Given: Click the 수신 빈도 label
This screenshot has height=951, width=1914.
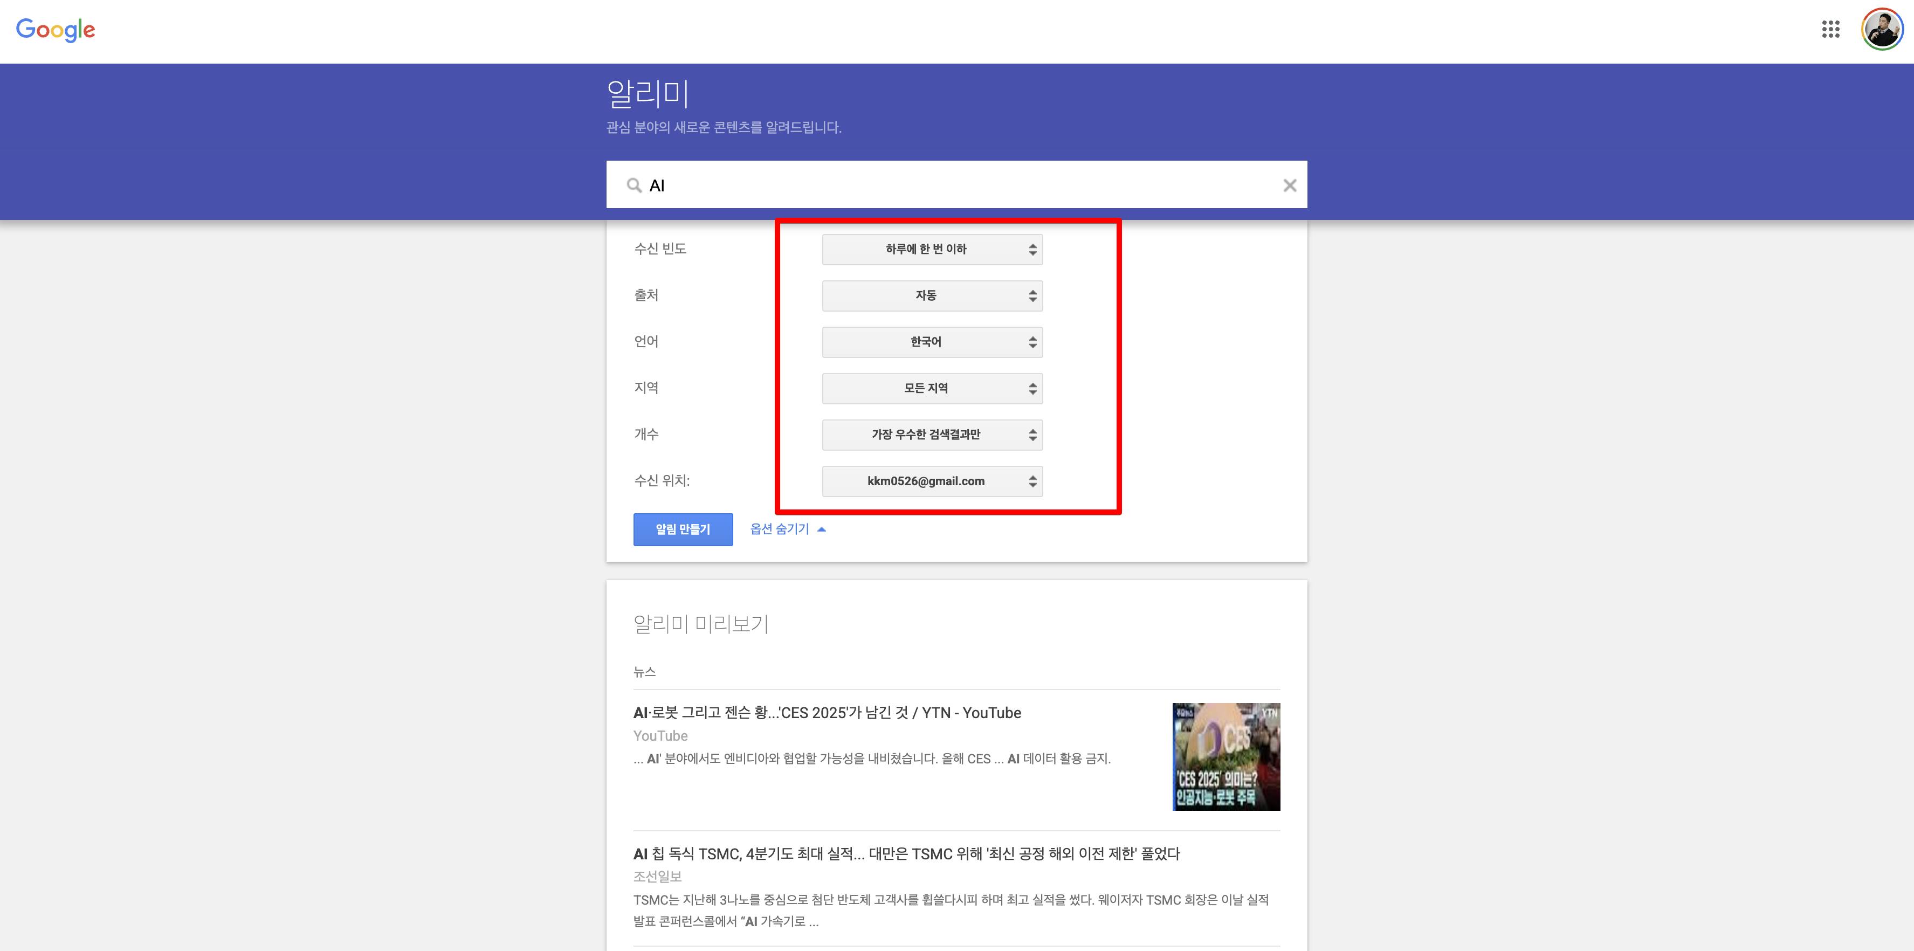Looking at the screenshot, I should click(660, 249).
